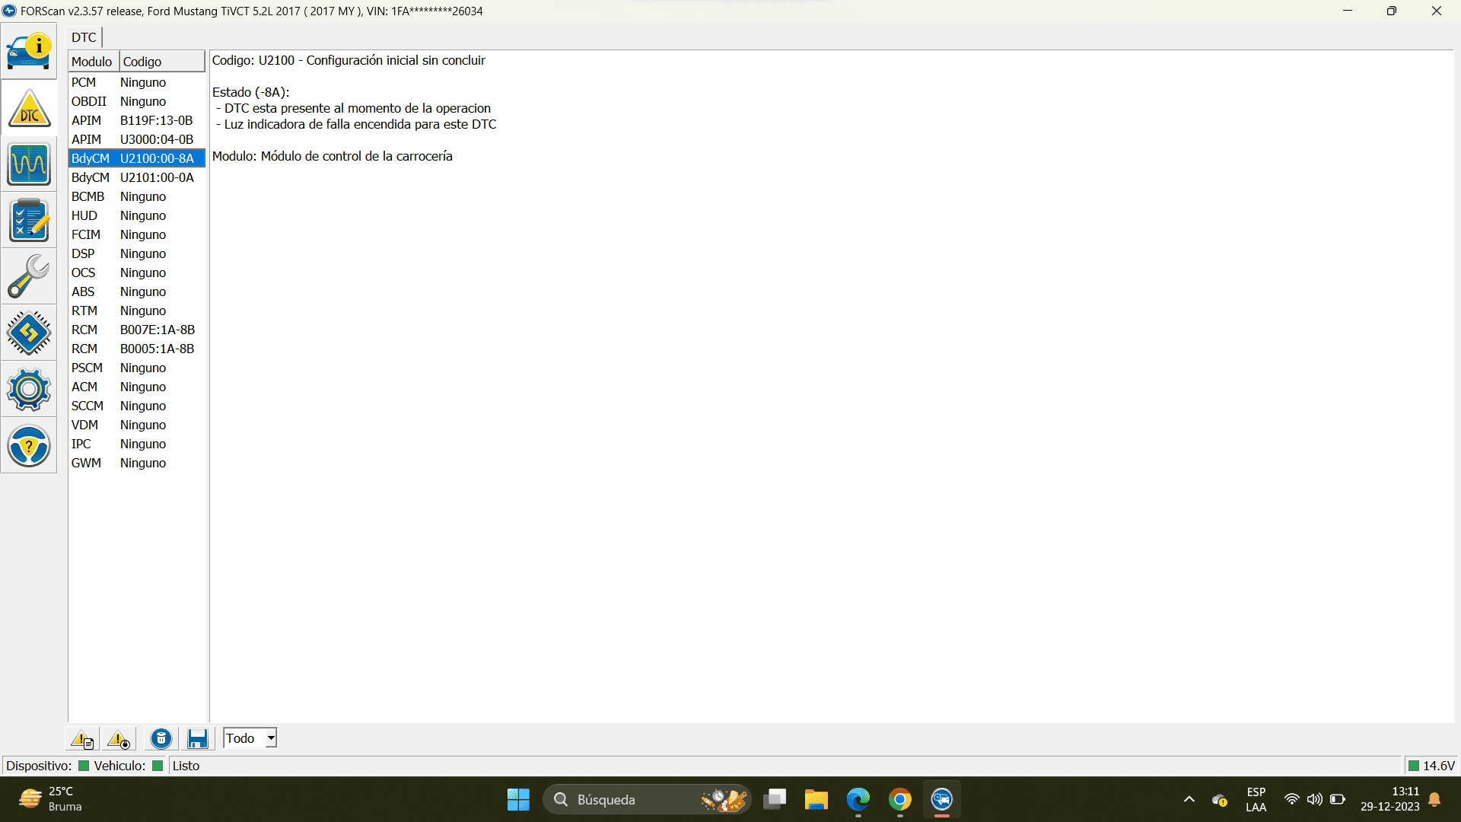Open the Windows Start menu
This screenshot has width=1461, height=822.
(518, 799)
